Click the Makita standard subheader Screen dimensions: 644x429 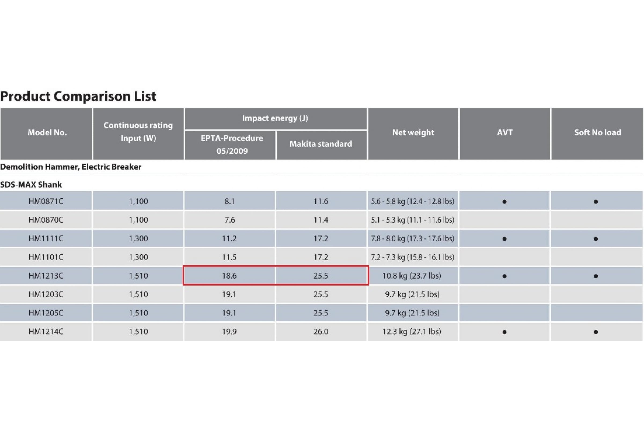(x=321, y=144)
